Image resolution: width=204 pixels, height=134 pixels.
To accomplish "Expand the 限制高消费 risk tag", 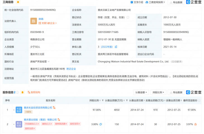I will pos(61,124).
